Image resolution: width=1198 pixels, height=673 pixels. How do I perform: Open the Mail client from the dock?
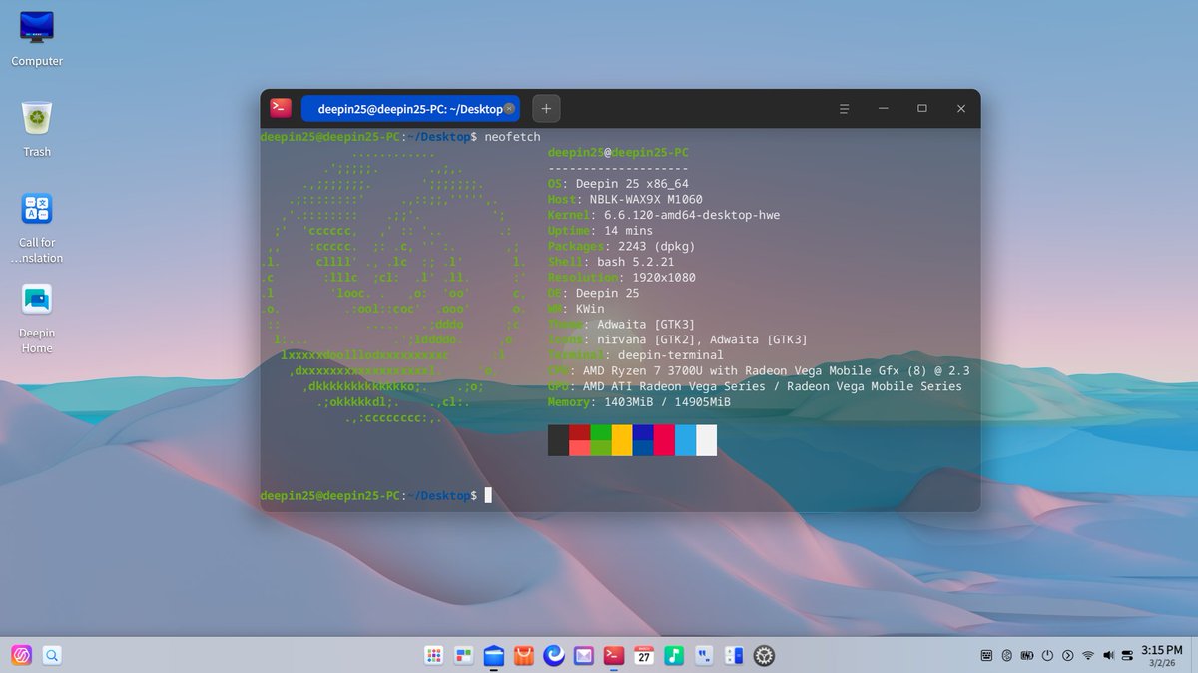(x=583, y=655)
